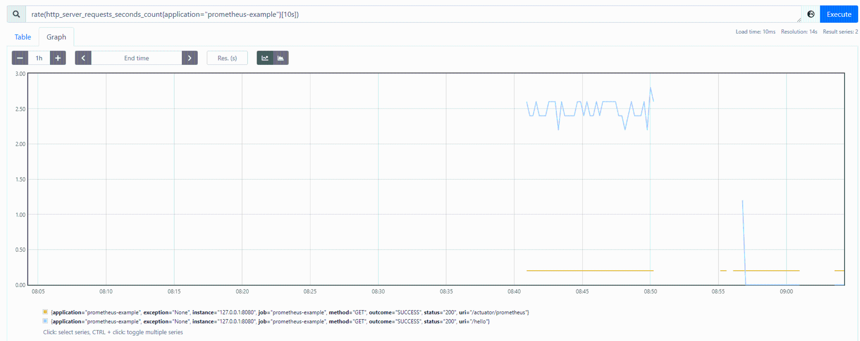Toggle the /actuator/prometheus series legend entry
Image resolution: width=860 pixels, height=341 pixels.
point(290,312)
